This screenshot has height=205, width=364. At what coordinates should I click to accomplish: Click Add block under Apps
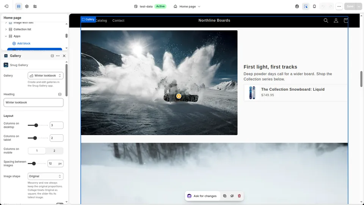21,43
